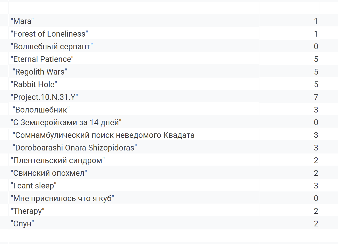Select the "Спун" cell
Screen dimensions: 338x244
134,223
